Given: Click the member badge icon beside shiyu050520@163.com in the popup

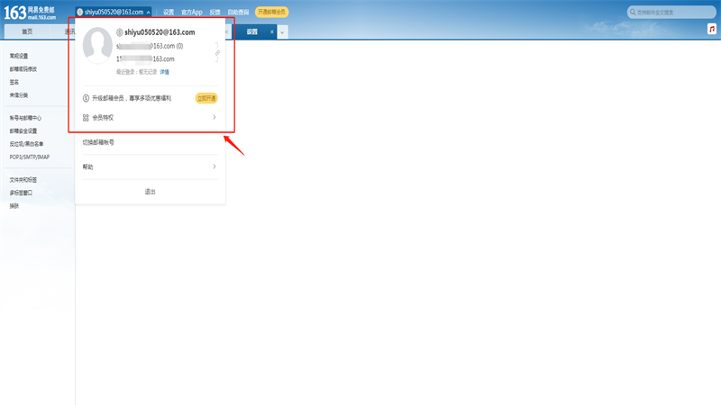Looking at the screenshot, I should 120,32.
